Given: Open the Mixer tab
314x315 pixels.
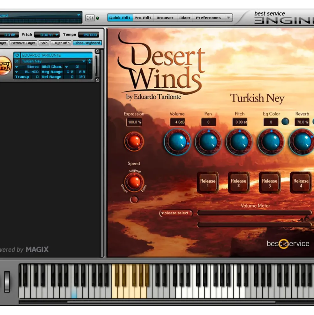Looking at the screenshot, I should click(x=185, y=18).
